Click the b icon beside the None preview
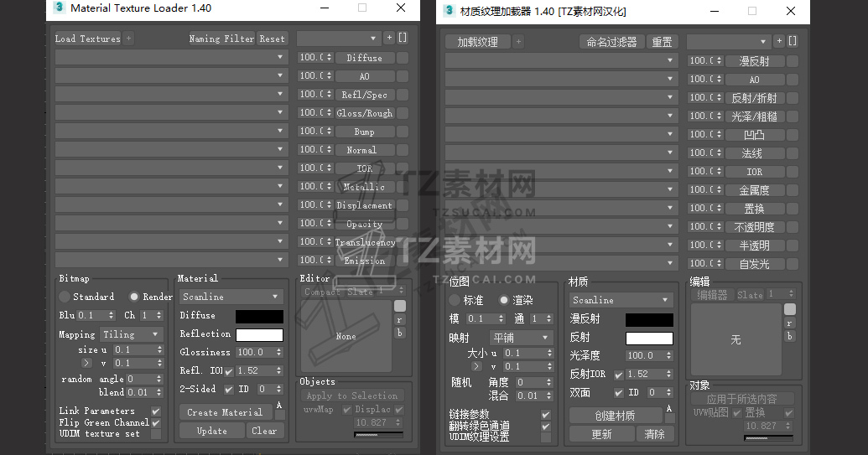 click(400, 333)
